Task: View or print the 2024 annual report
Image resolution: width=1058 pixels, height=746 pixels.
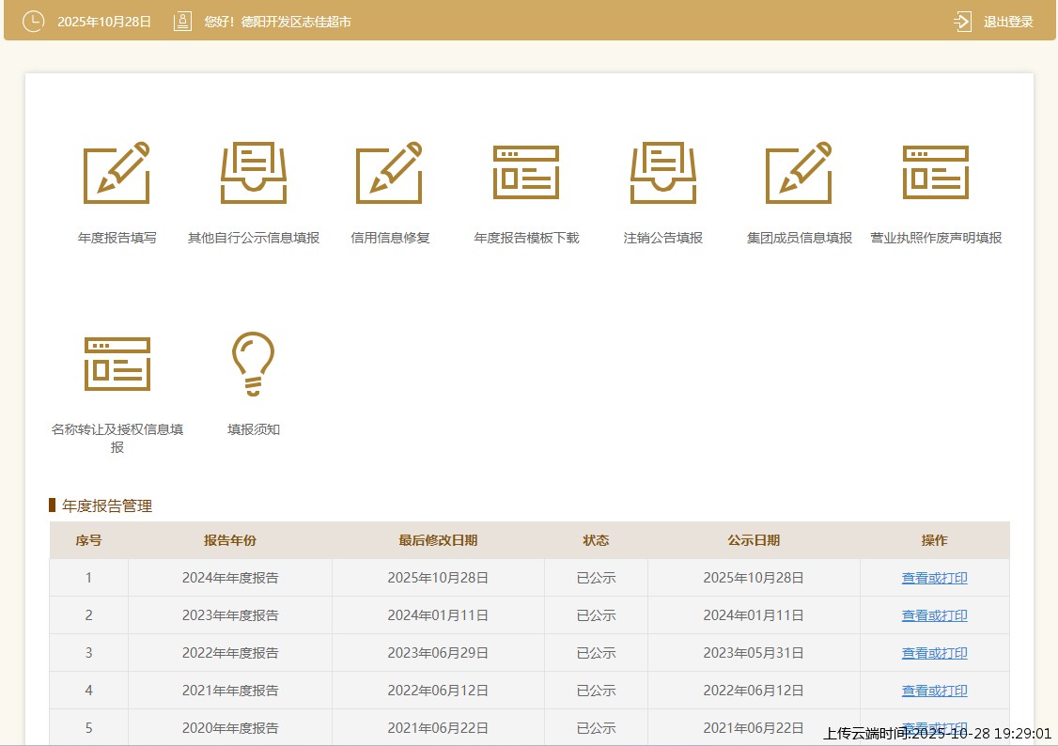Action: 934,578
